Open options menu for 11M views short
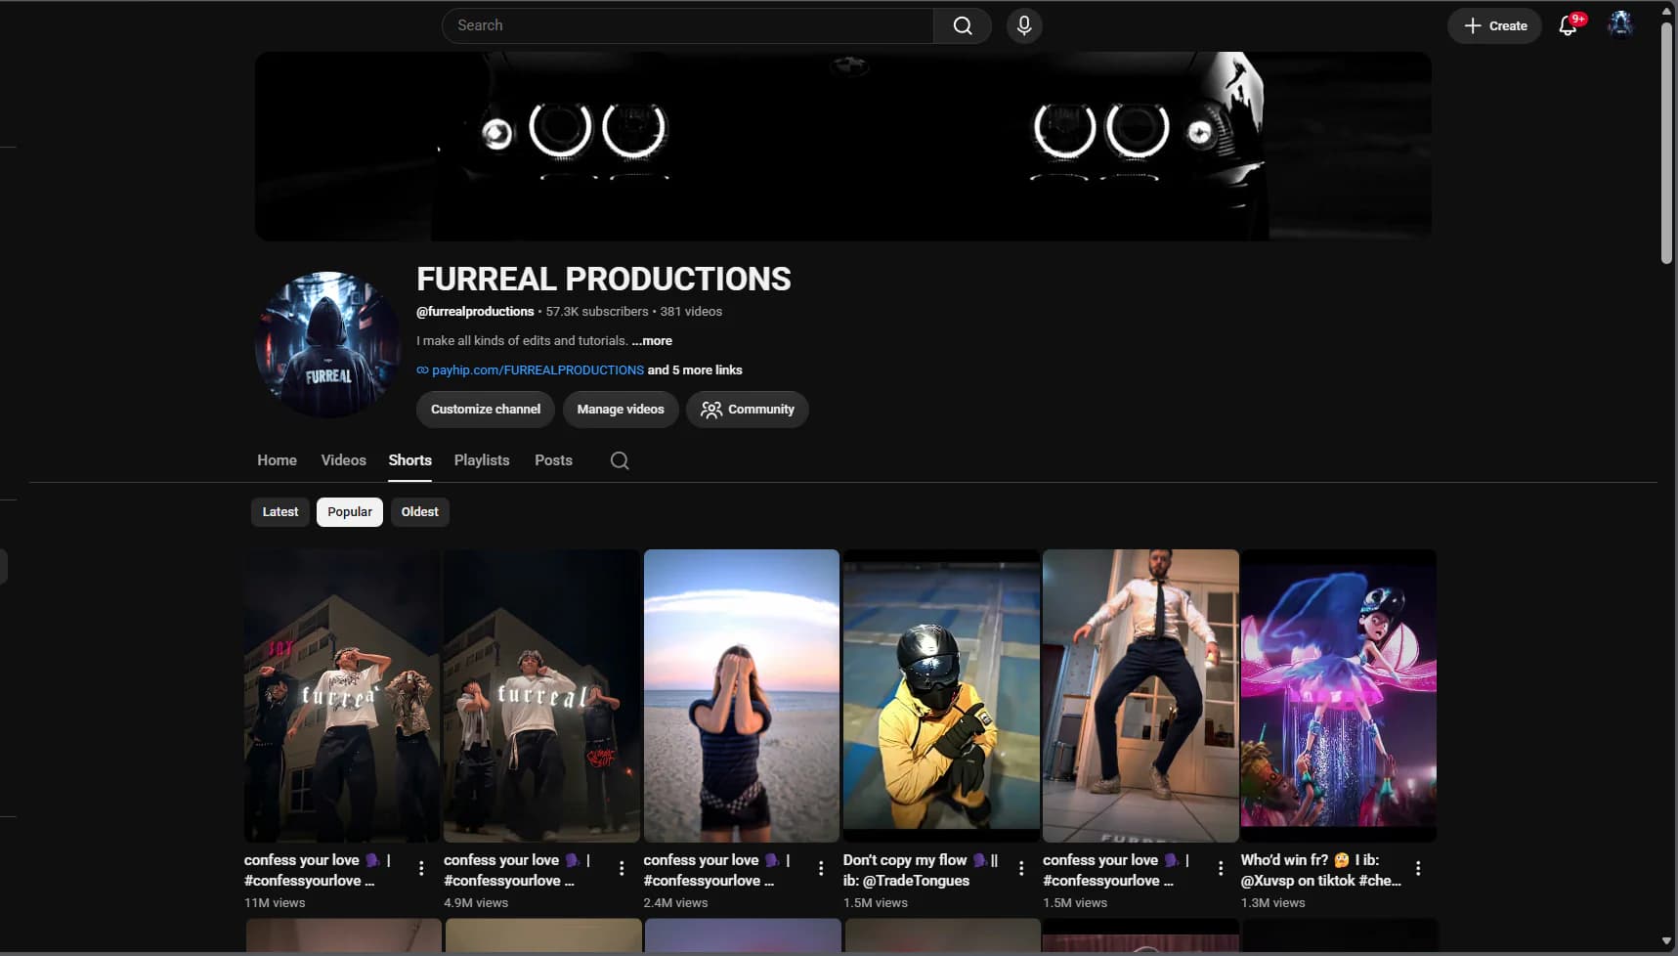Viewport: 1678px width, 956px height. pyautogui.click(x=421, y=868)
